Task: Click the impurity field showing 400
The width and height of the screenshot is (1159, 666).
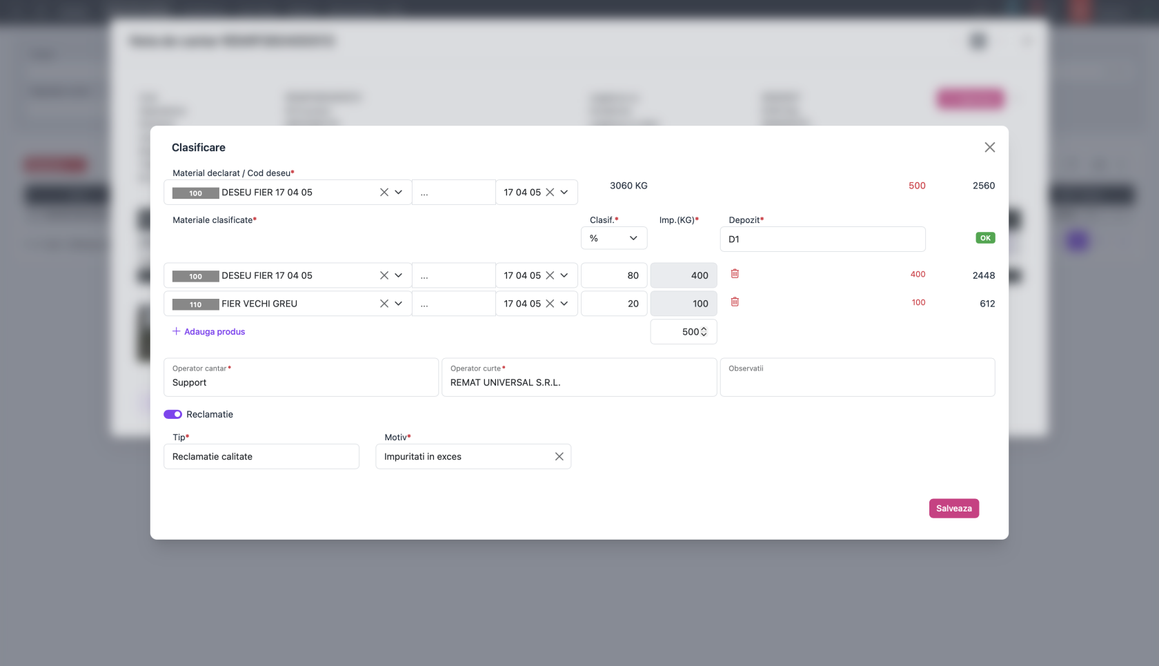Action: [x=684, y=275]
